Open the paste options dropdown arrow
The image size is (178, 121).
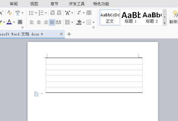(41, 94)
